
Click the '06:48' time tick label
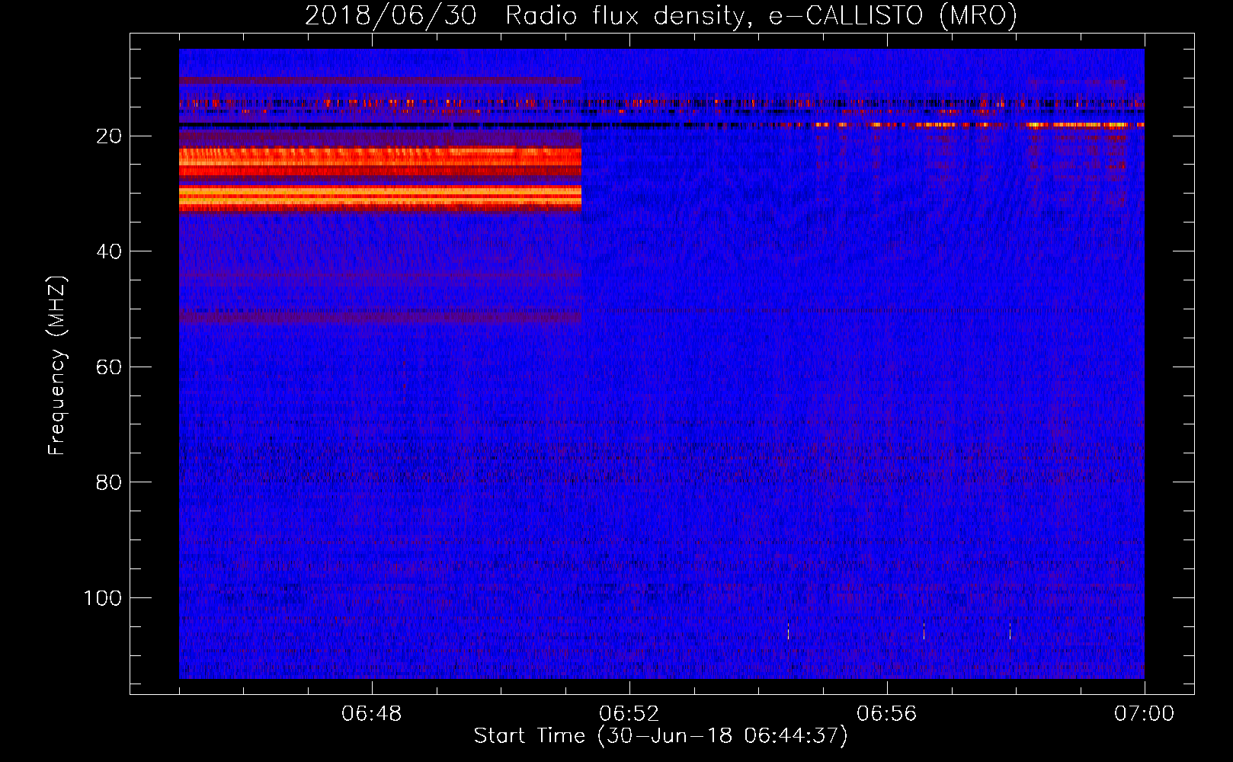click(372, 714)
